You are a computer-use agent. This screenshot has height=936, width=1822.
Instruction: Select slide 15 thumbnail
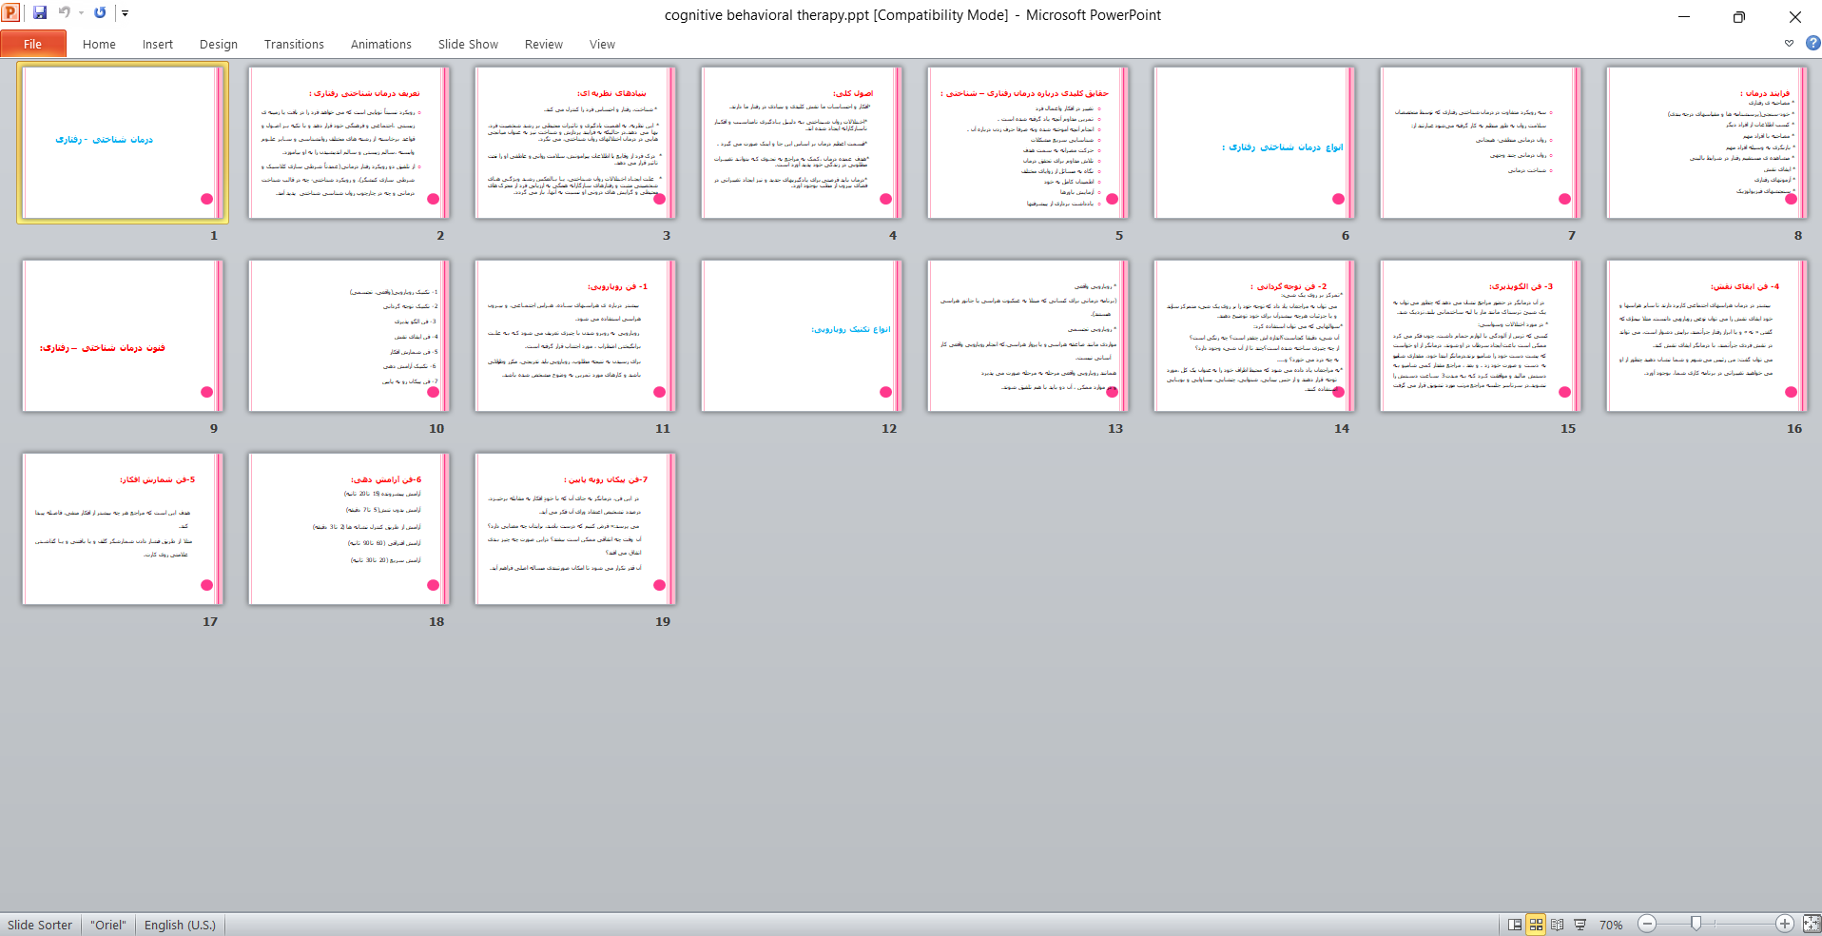(x=1481, y=336)
